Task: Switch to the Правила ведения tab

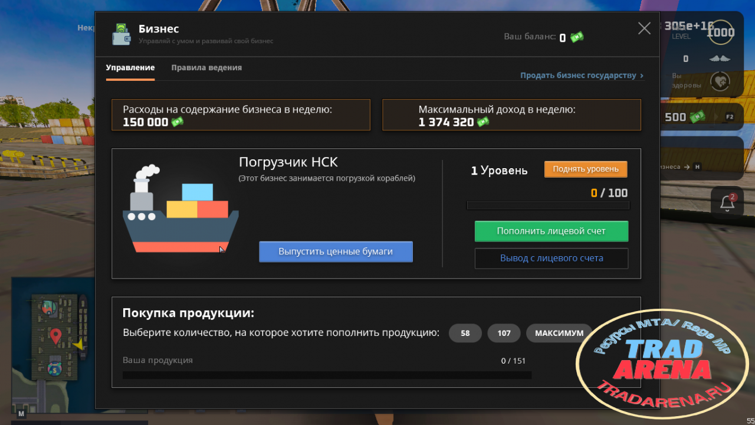Action: pyautogui.click(x=206, y=68)
